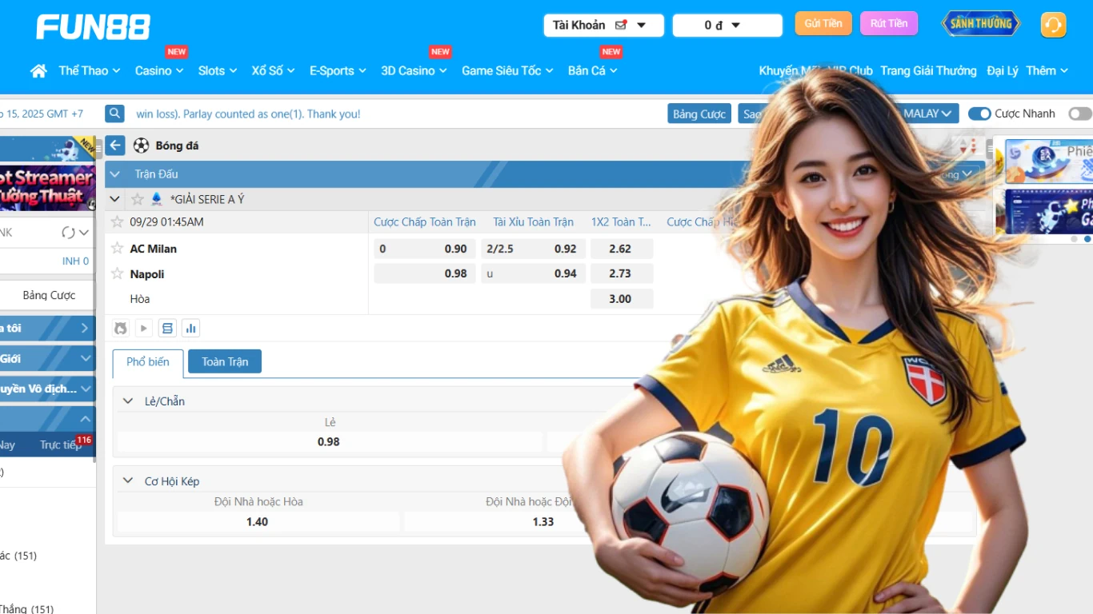Open the live streaming icon for the match
Image resolution: width=1093 pixels, height=614 pixels.
click(x=143, y=328)
